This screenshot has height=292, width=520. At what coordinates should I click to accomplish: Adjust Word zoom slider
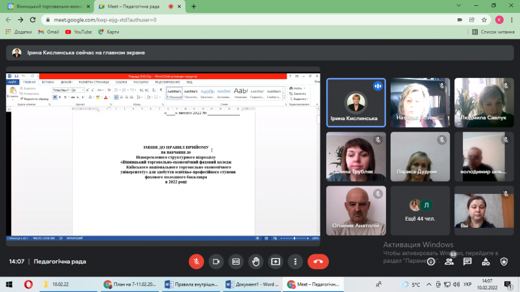(x=294, y=238)
